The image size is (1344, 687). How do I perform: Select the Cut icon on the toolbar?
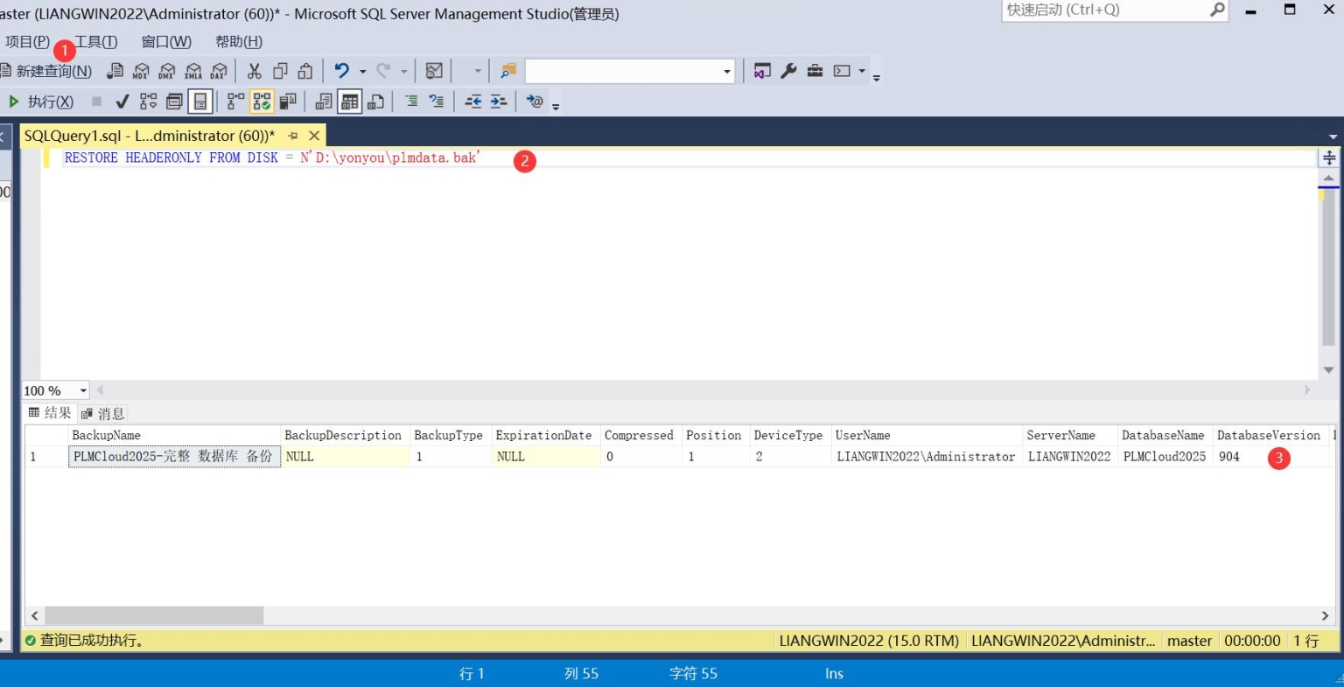[x=255, y=71]
